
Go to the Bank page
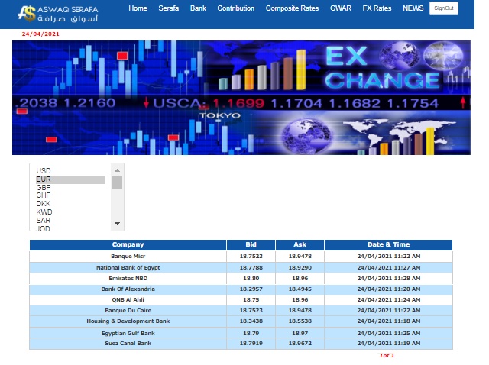pyautogui.click(x=198, y=8)
